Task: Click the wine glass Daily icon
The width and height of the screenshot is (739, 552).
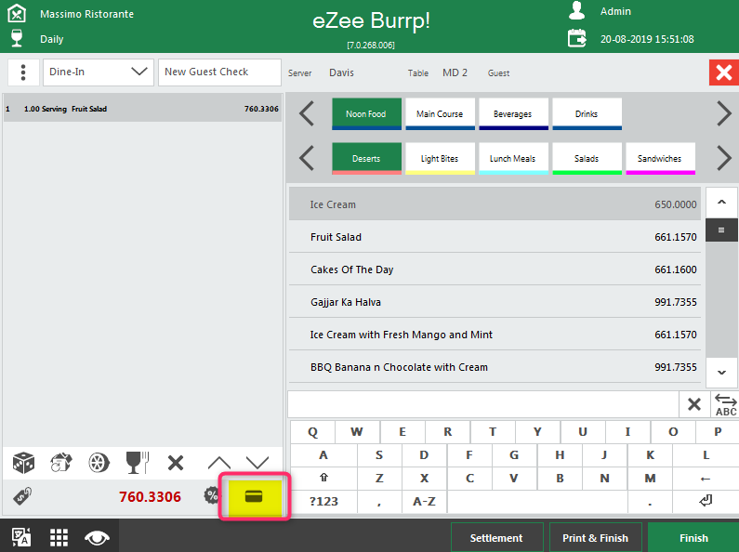Action: point(17,38)
